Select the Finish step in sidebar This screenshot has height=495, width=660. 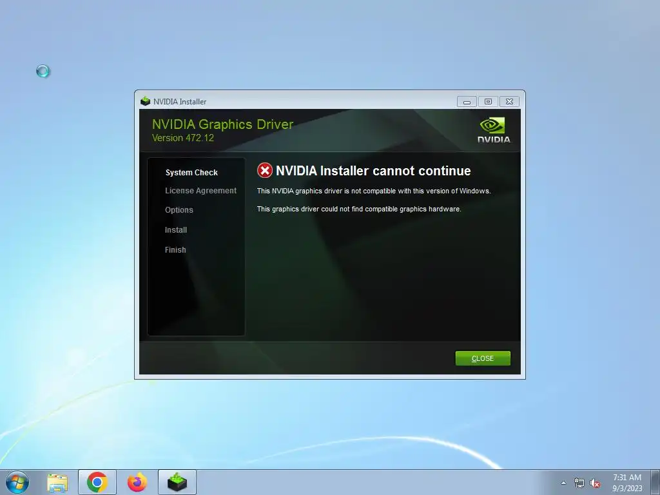[175, 249]
